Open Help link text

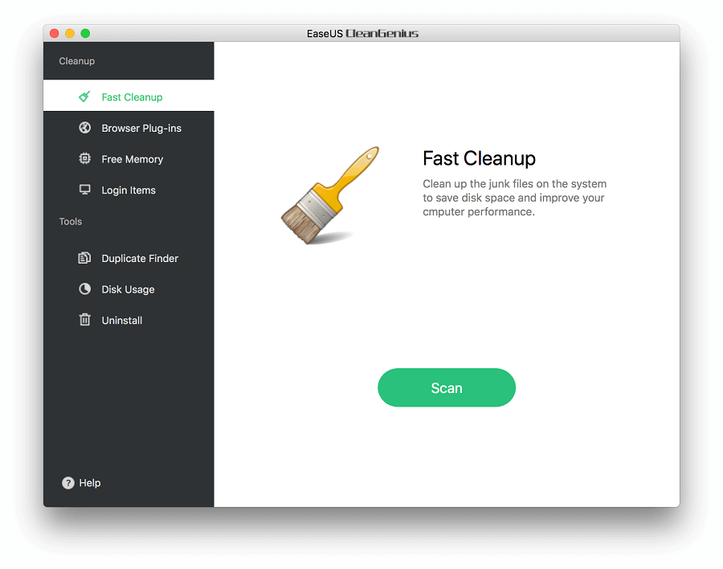tap(90, 483)
